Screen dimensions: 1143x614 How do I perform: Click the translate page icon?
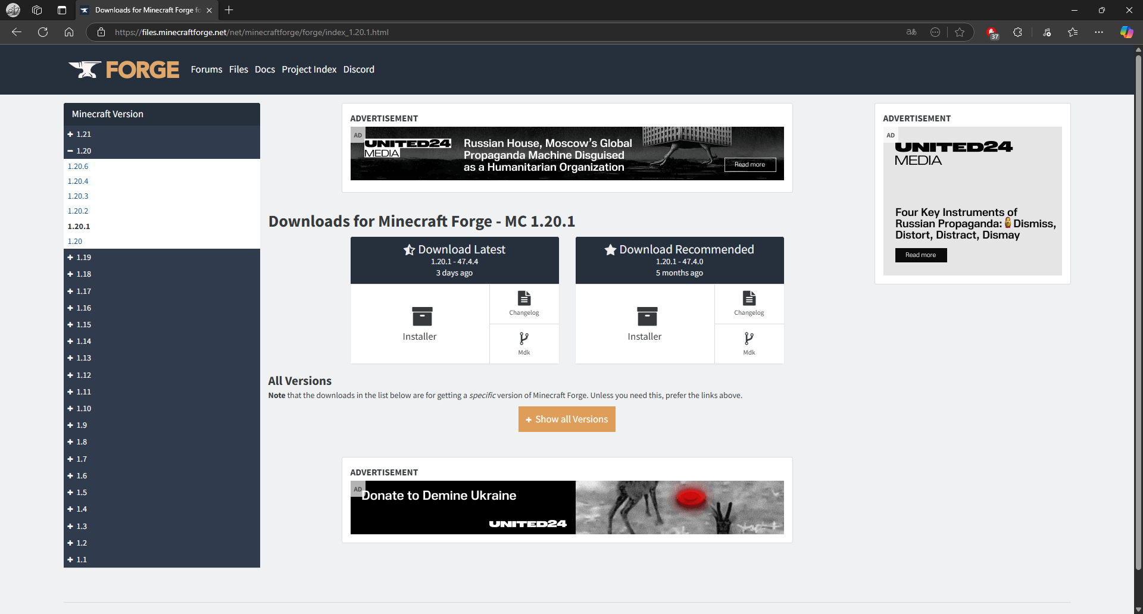[911, 32]
